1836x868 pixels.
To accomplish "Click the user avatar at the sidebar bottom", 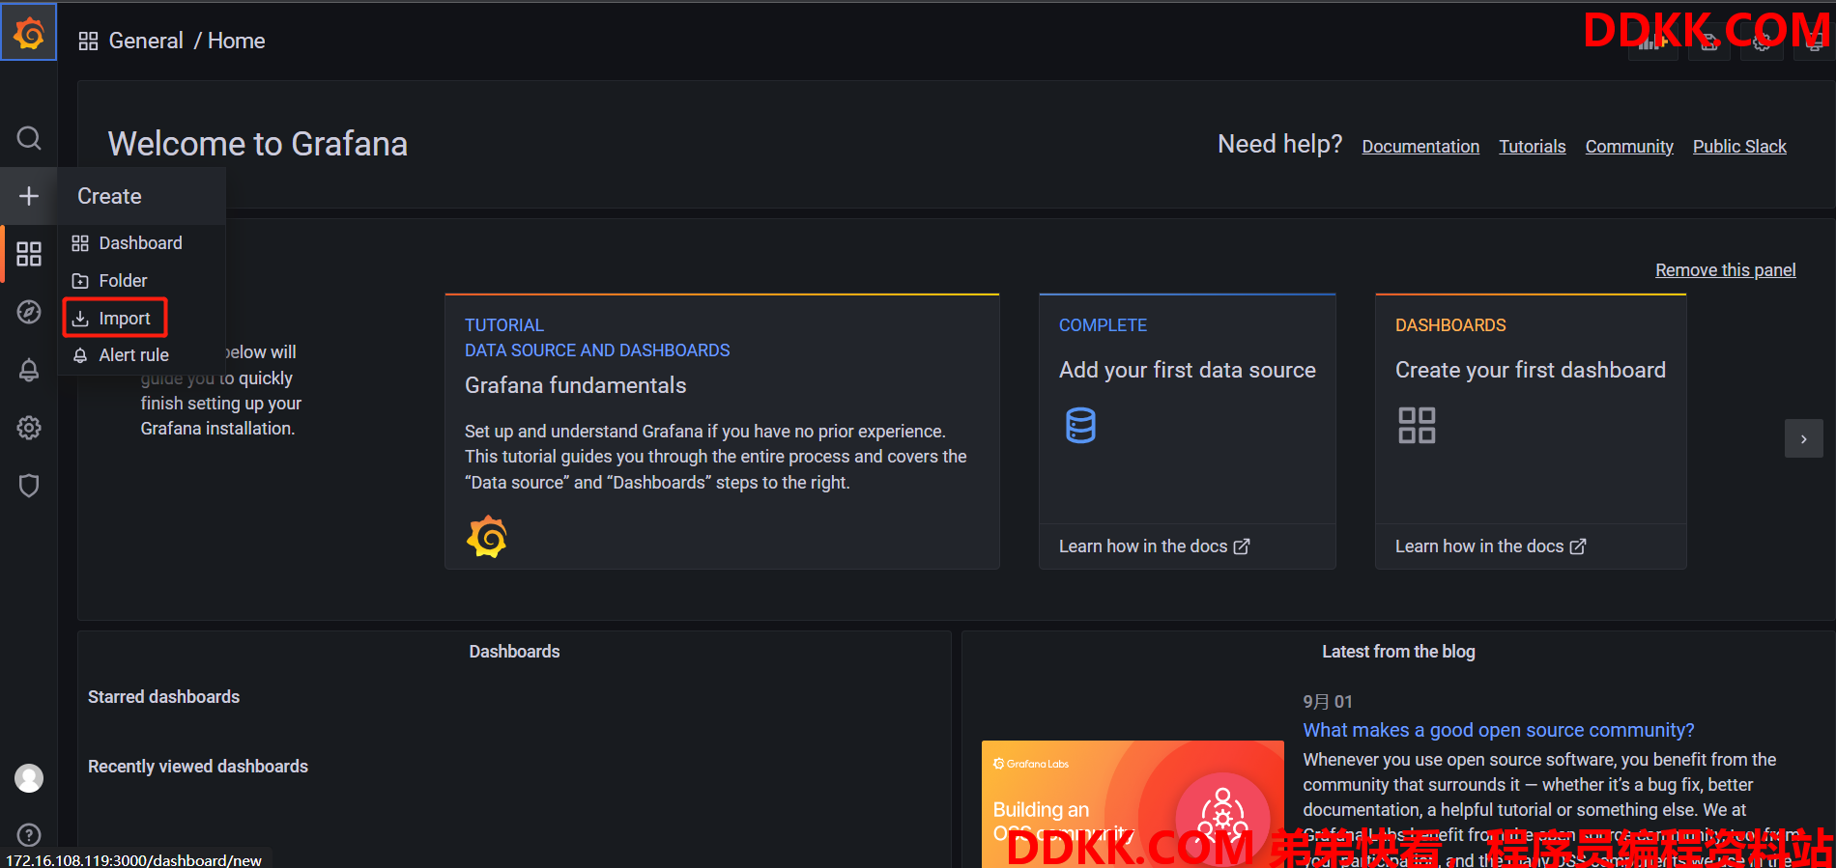I will (29, 778).
